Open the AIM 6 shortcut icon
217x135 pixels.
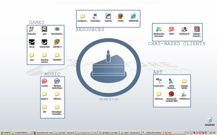pos(172,29)
